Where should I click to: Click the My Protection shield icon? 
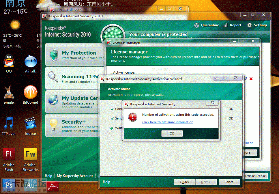[x=54, y=55]
